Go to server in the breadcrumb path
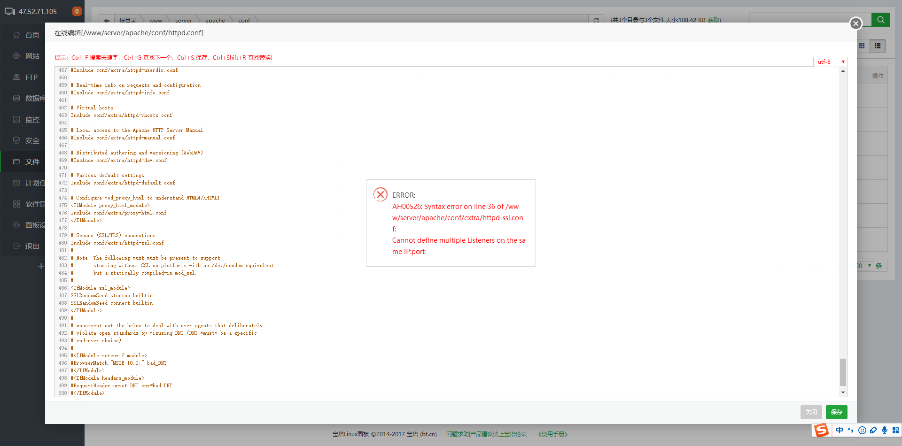902x446 pixels. tap(184, 20)
